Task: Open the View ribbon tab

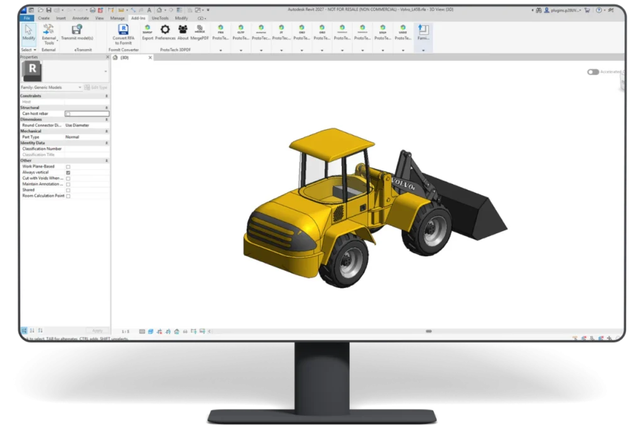Action: 99,18
